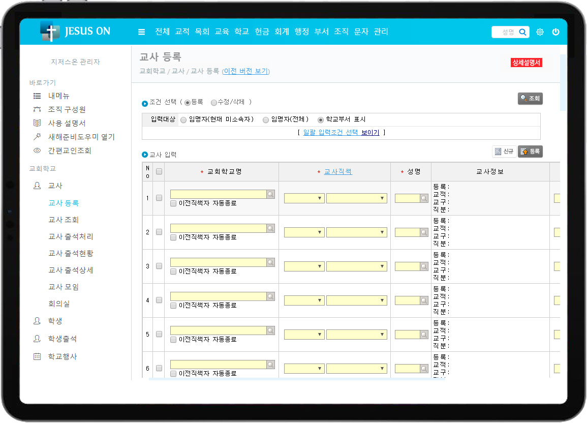Check 이전직책자 자동종료 in row 1
Viewport: 587px width, 423px height.
(174, 203)
